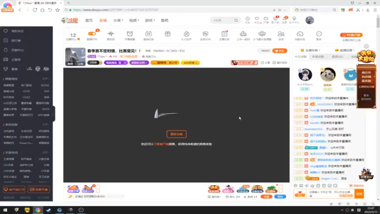Click the Douyu logo in the header
This screenshot has height=214, width=380.
69,20
